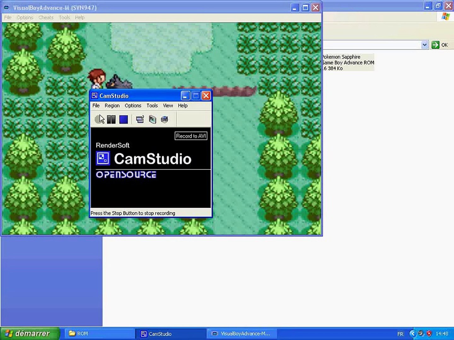Click the Explorer address bar field
Viewport: 454px width, 340px height.
(372, 45)
